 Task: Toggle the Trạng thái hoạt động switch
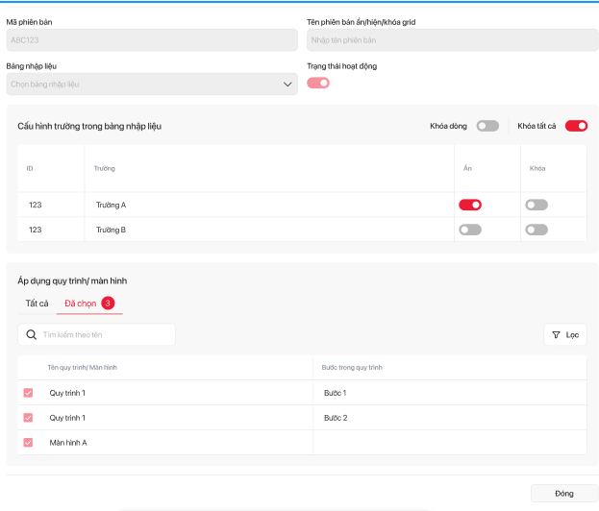pyautogui.click(x=318, y=84)
